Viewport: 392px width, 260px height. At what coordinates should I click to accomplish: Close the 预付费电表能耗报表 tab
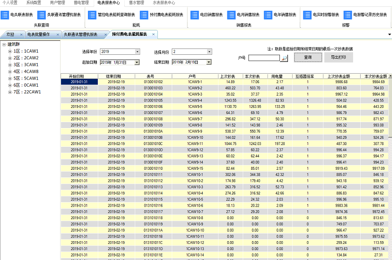tap(153, 34)
